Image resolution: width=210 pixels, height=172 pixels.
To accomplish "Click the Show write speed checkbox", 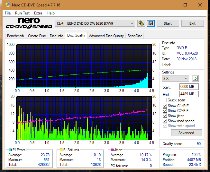I will pyautogui.click(x=165, y=126).
